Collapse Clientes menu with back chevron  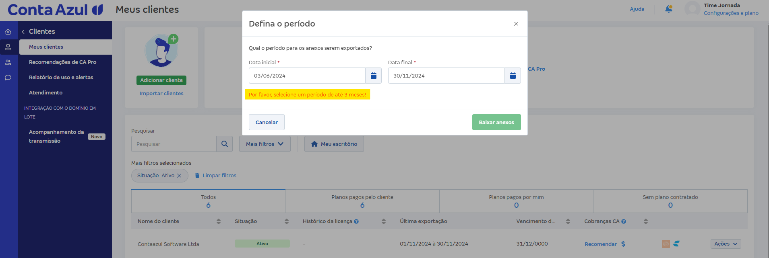(23, 31)
